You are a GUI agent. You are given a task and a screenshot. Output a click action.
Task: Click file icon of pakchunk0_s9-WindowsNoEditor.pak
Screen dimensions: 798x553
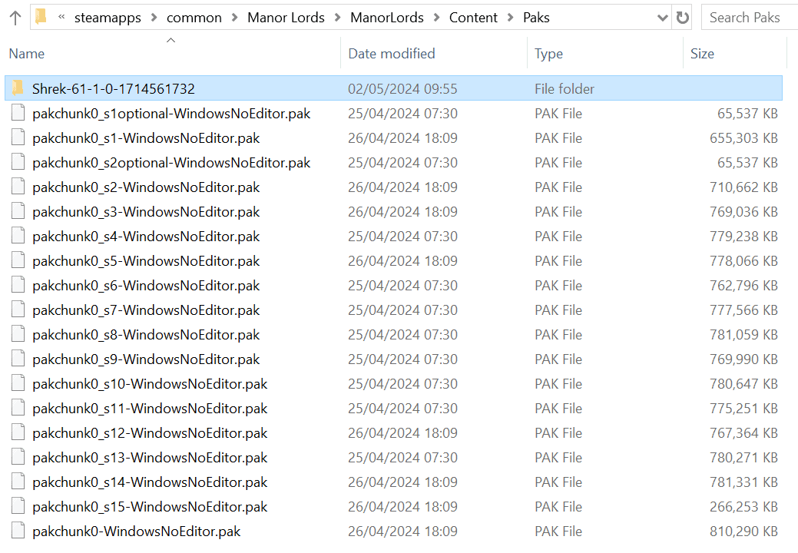pyautogui.click(x=18, y=359)
